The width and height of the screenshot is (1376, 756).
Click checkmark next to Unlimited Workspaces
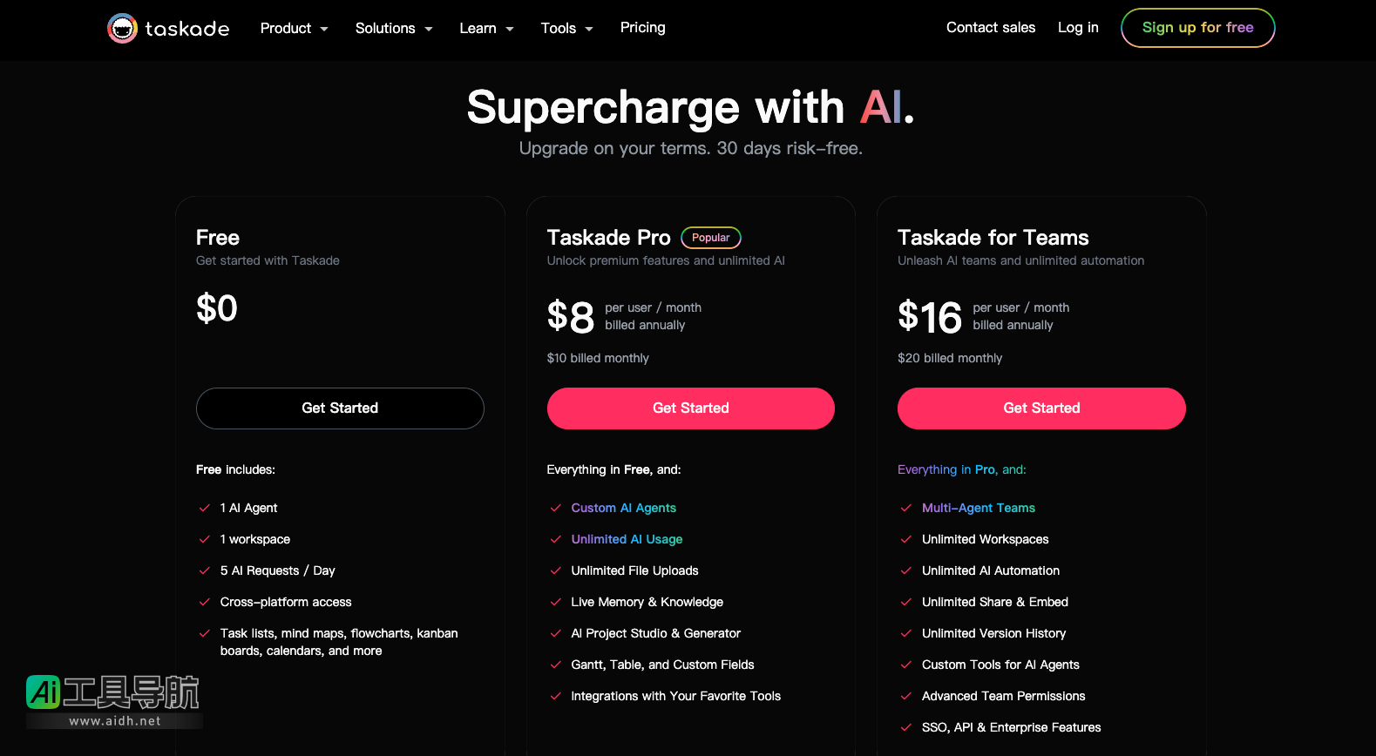(906, 539)
